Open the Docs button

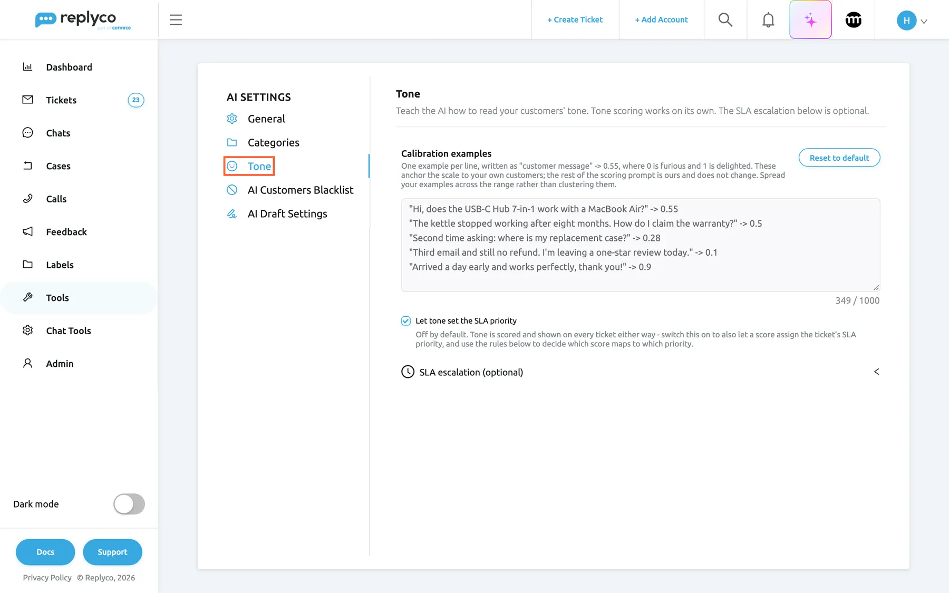45,552
